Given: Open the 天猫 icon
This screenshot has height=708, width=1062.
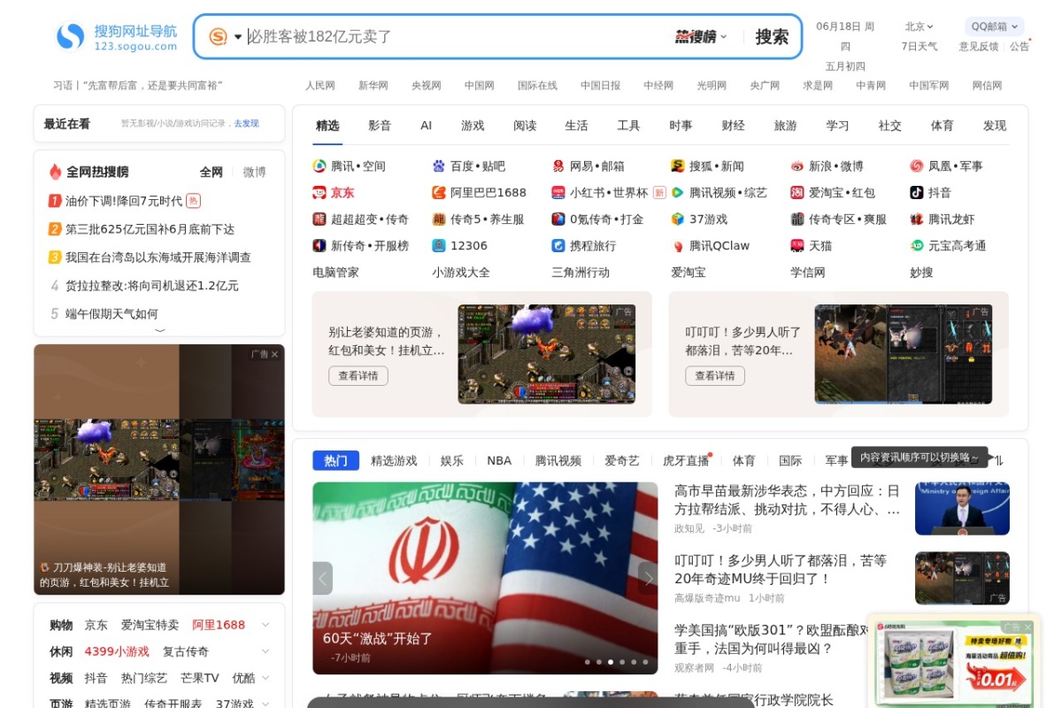Looking at the screenshot, I should pyautogui.click(x=797, y=245).
